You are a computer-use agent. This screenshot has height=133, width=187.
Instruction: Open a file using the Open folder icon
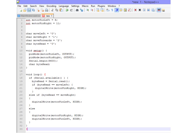25,10
